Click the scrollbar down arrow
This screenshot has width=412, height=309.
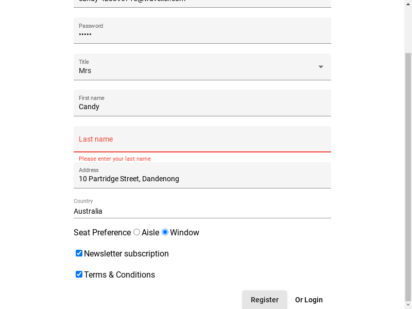408,305
